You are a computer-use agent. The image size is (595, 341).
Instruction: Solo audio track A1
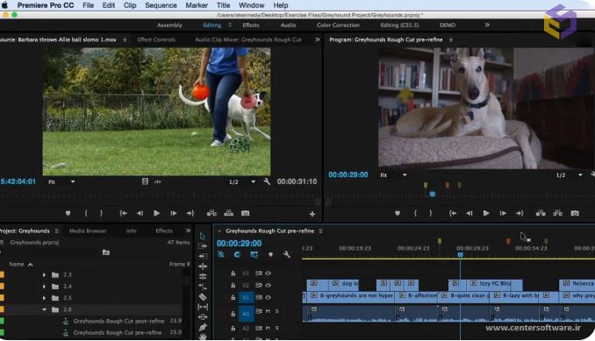[277, 311]
